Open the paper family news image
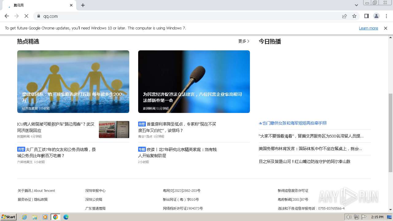Viewport: 393px width, 221px height. (x=73, y=82)
